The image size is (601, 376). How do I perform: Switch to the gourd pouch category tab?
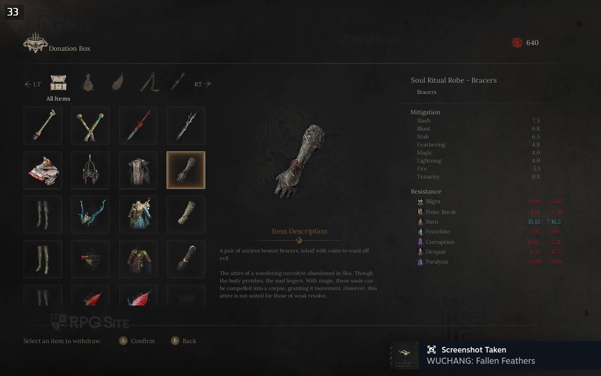click(88, 83)
